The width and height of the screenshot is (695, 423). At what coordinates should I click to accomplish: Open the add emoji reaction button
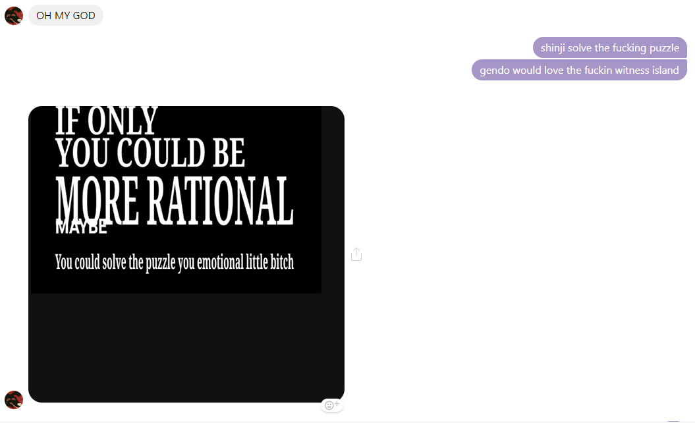332,405
